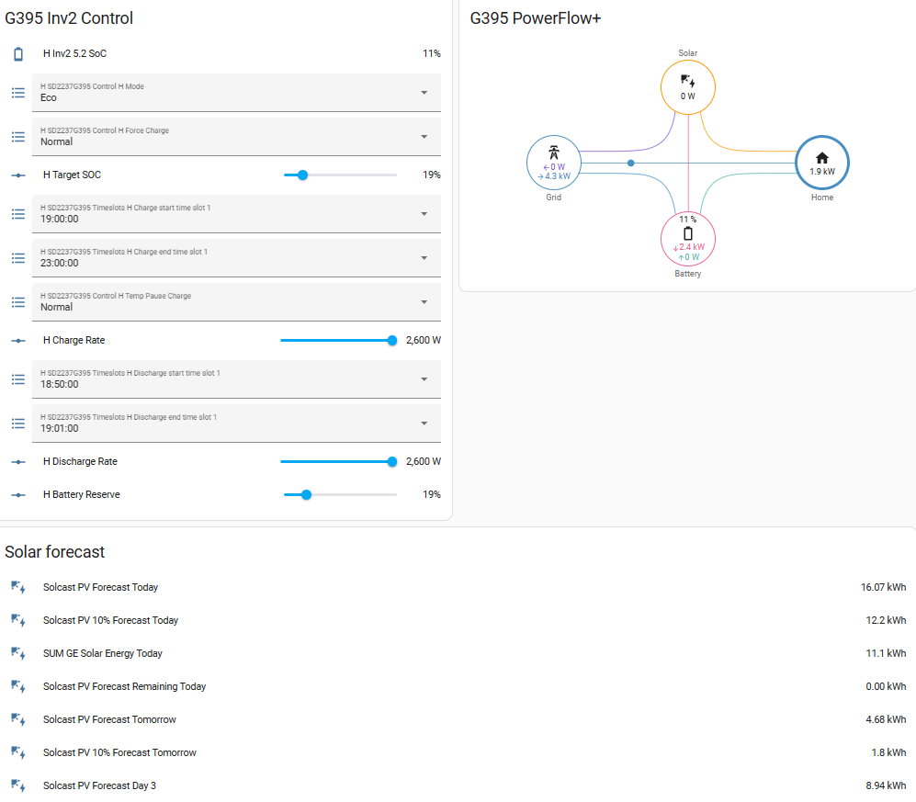The width and height of the screenshot is (916, 802).
Task: Expand the Control H Mode Eco dropdown
Action: pyautogui.click(x=237, y=93)
